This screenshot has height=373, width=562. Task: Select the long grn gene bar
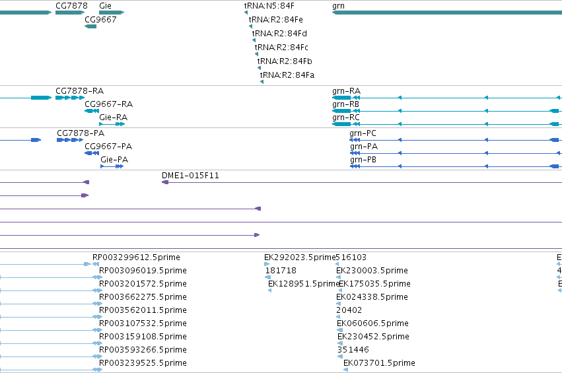click(447, 13)
